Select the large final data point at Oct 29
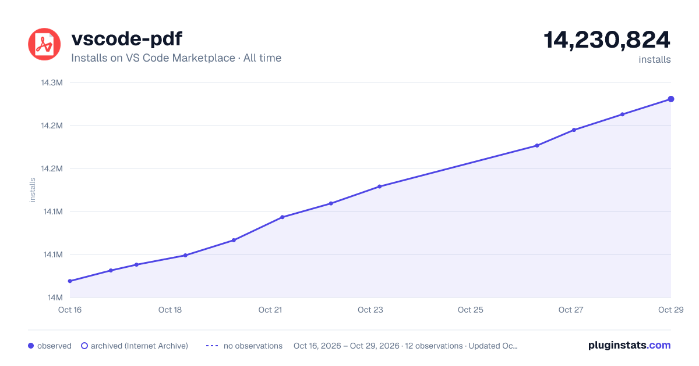 [x=671, y=99]
